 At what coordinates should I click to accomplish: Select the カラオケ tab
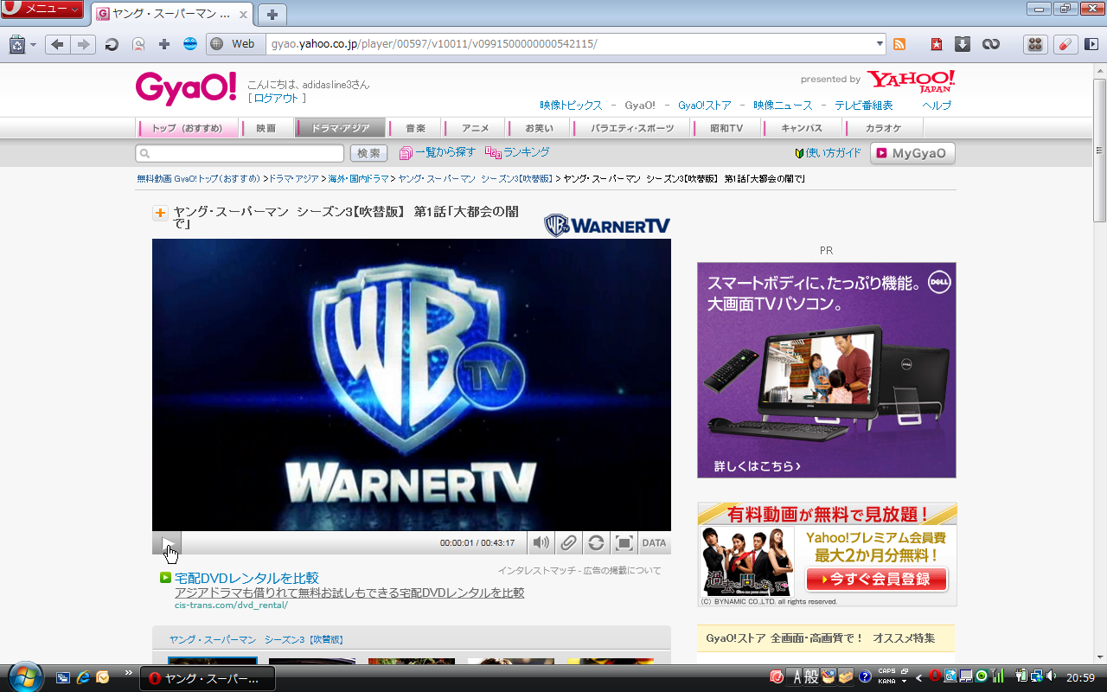click(x=883, y=128)
